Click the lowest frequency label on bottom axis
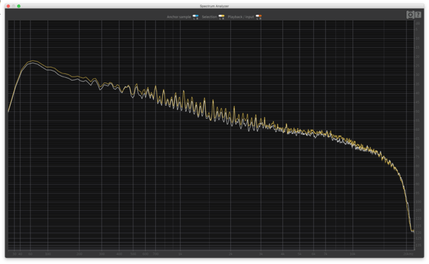The width and height of the screenshot is (429, 264). tap(15, 252)
